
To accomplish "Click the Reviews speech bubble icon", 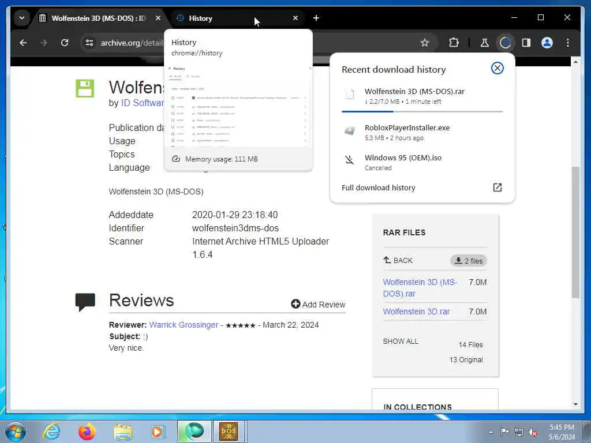I will (85, 302).
